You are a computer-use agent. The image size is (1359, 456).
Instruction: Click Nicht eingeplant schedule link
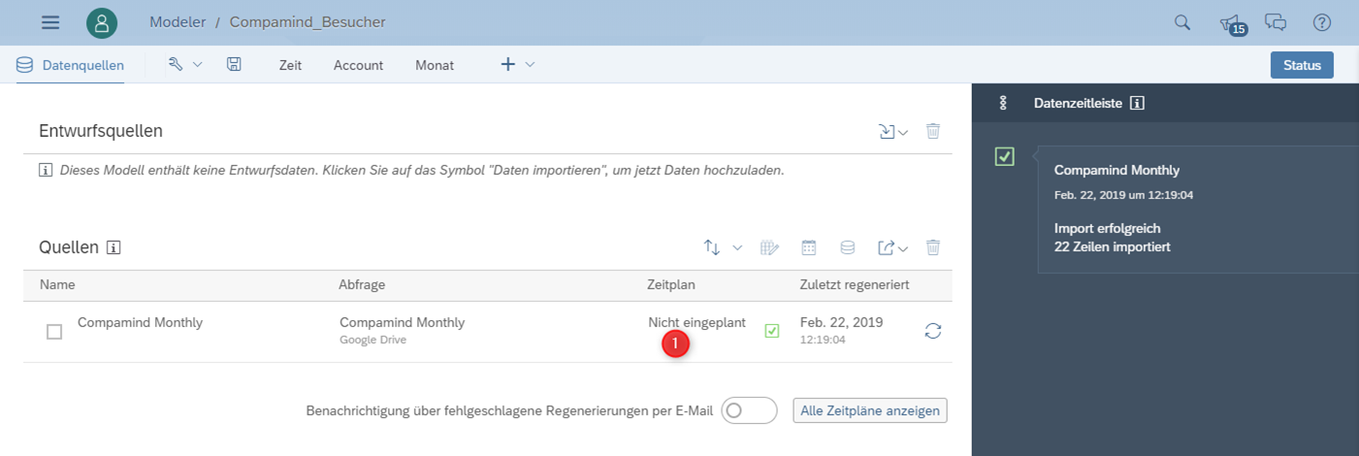pos(696,322)
